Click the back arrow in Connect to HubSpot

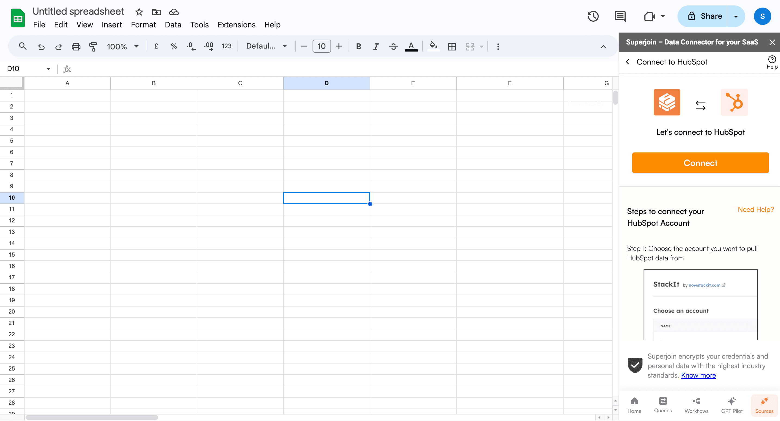(x=628, y=62)
